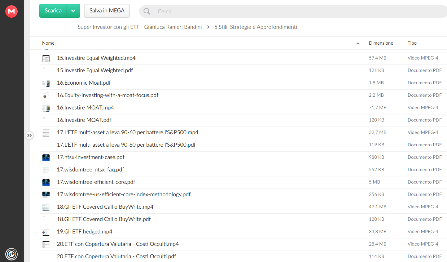Select 19.Gli ETF hedged.mp4 file name
The height and width of the screenshot is (262, 447).
pos(85,232)
